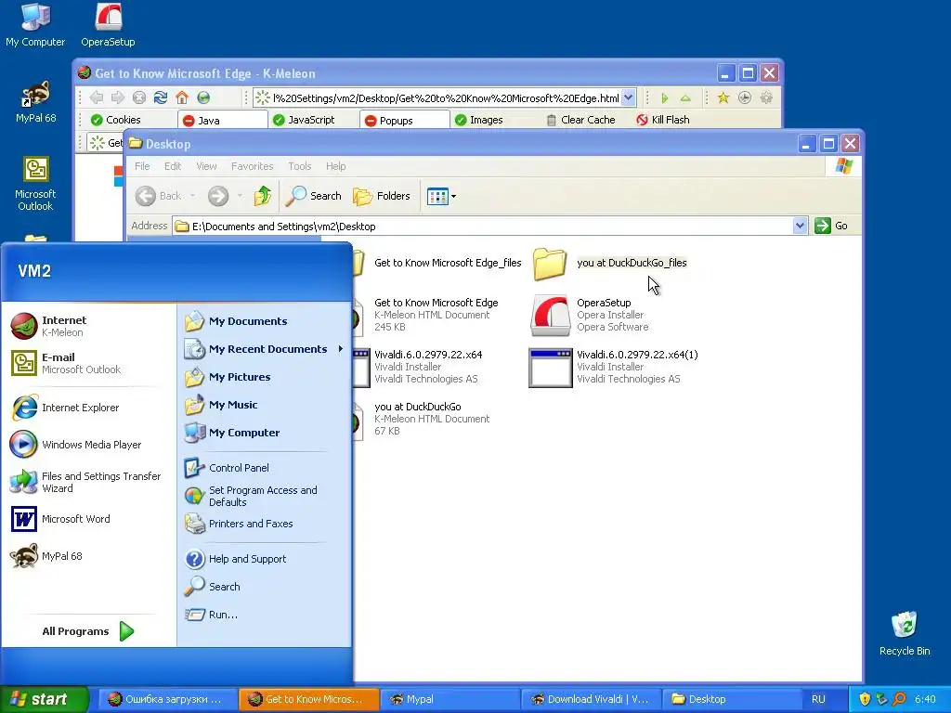Click Search button in Explorer toolbar
This screenshot has width=951, height=713.
click(314, 196)
